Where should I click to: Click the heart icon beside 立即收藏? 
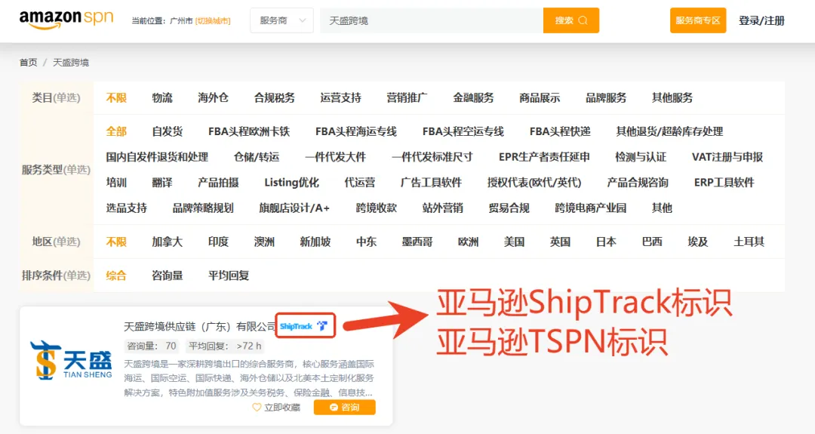(257, 408)
